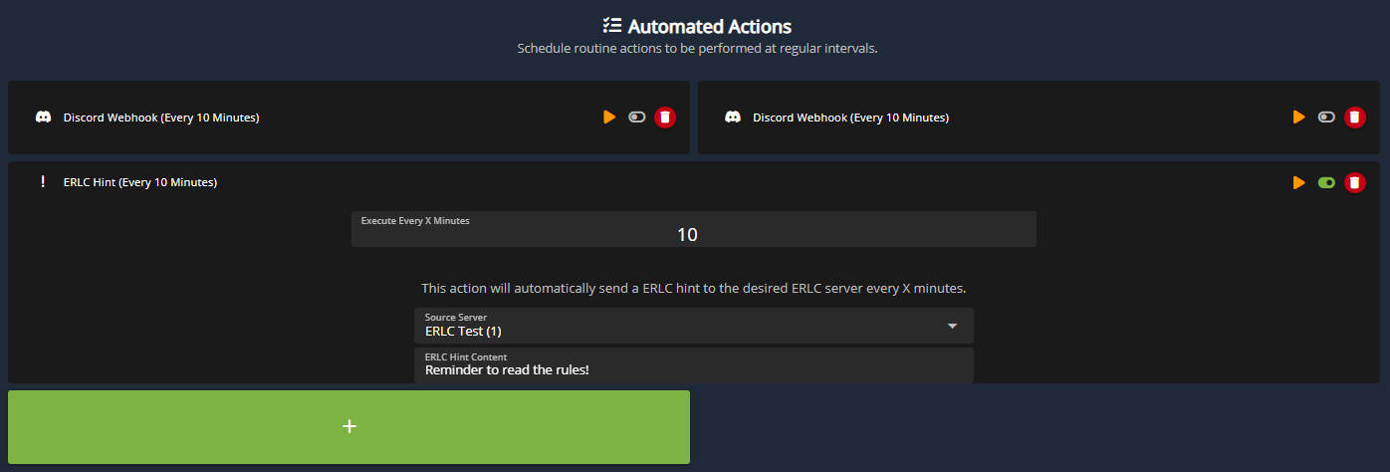1390x472 pixels.
Task: Click the exclamation icon beside ERLC Hint
Action: click(43, 182)
